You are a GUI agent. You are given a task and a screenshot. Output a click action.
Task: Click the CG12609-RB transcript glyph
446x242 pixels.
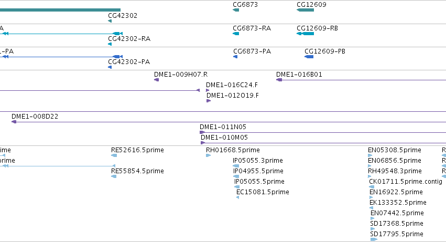click(x=305, y=34)
